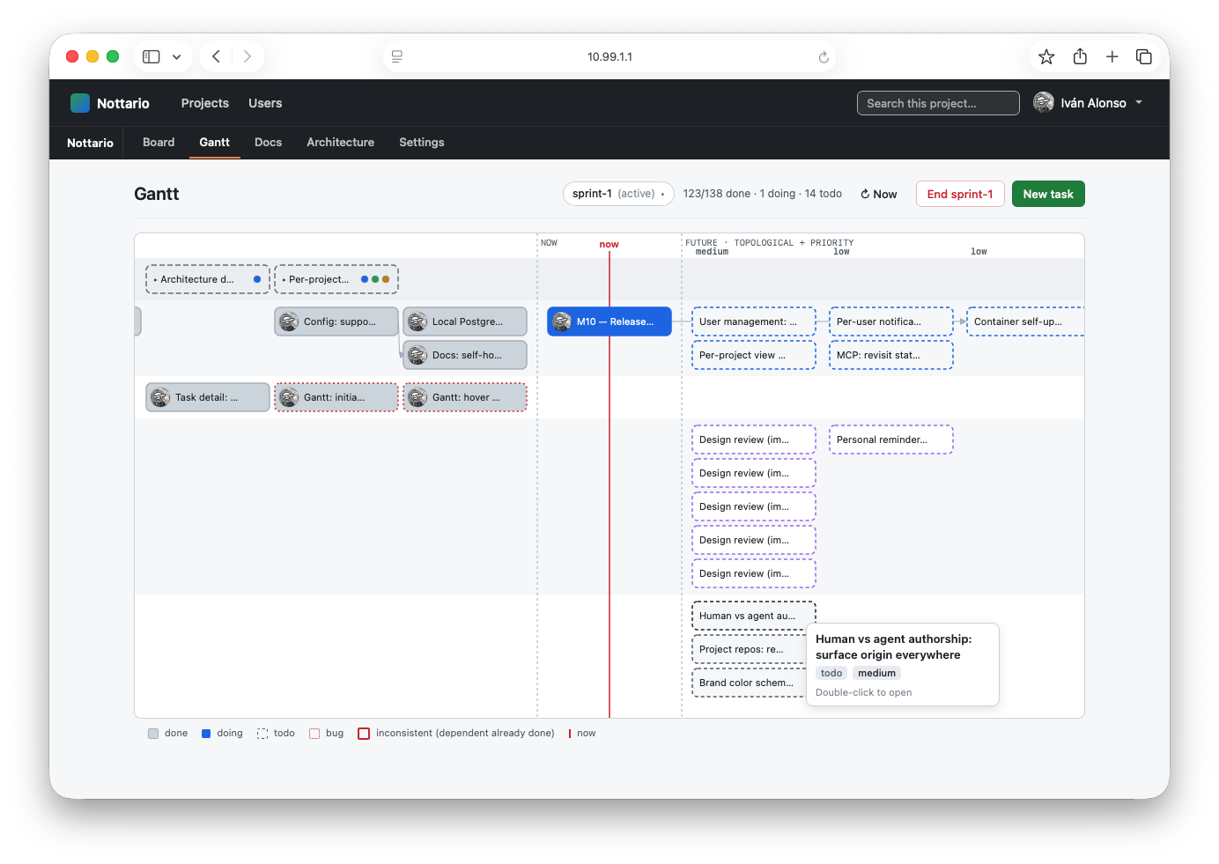The height and width of the screenshot is (864, 1219).
Task: Click blue dot on Architecture d... group
Action: coord(257,279)
